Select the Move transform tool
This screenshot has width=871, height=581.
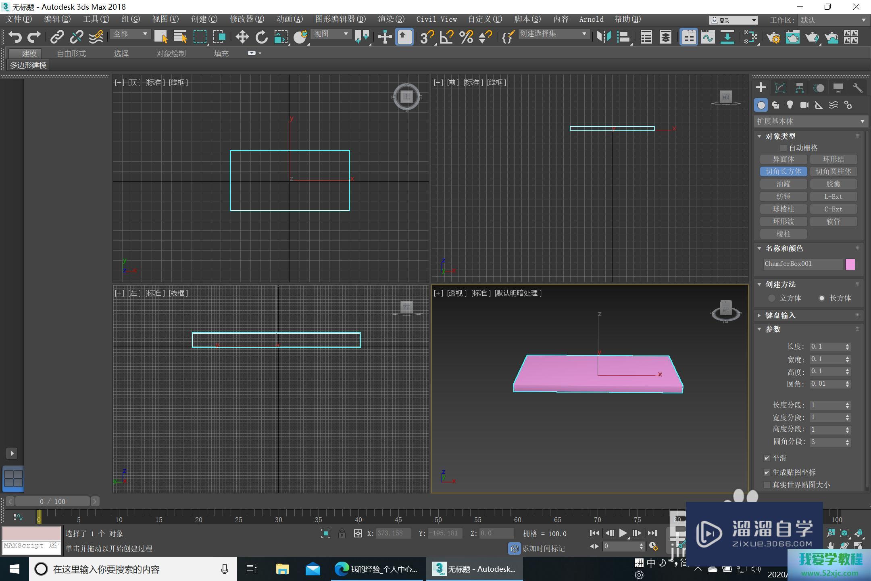pyautogui.click(x=242, y=37)
